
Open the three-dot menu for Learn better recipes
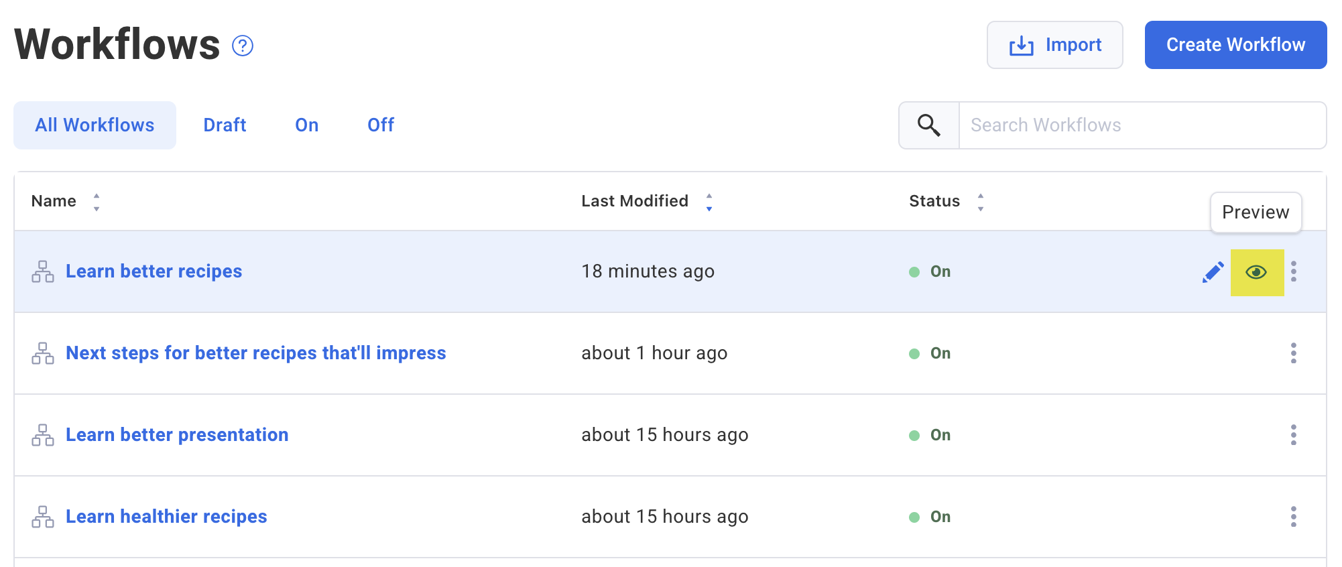(x=1293, y=271)
